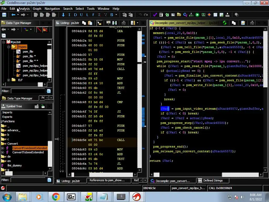Edit the Listing fields with the field editor icon

(108, 23)
